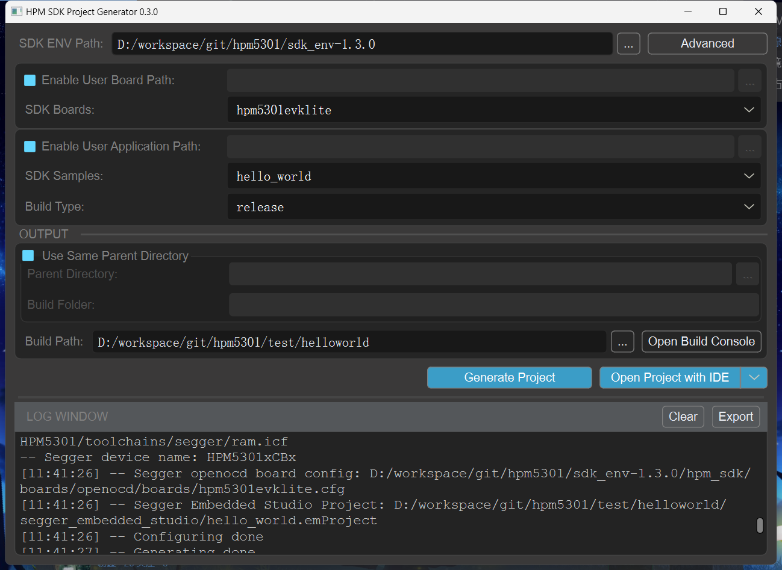Click the 'LOG WINDOW' header text
Screen dimensions: 782x570
67,417
